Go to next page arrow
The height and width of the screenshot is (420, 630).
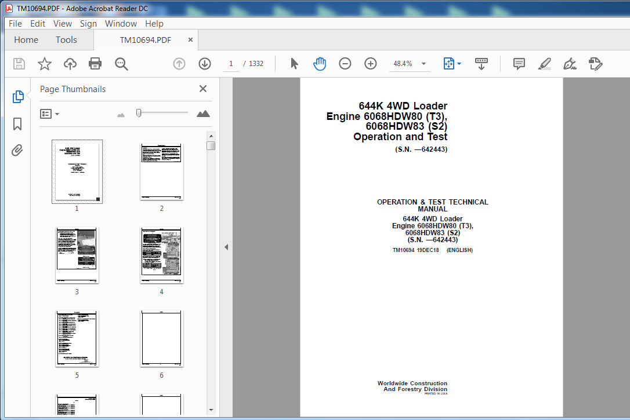[205, 64]
